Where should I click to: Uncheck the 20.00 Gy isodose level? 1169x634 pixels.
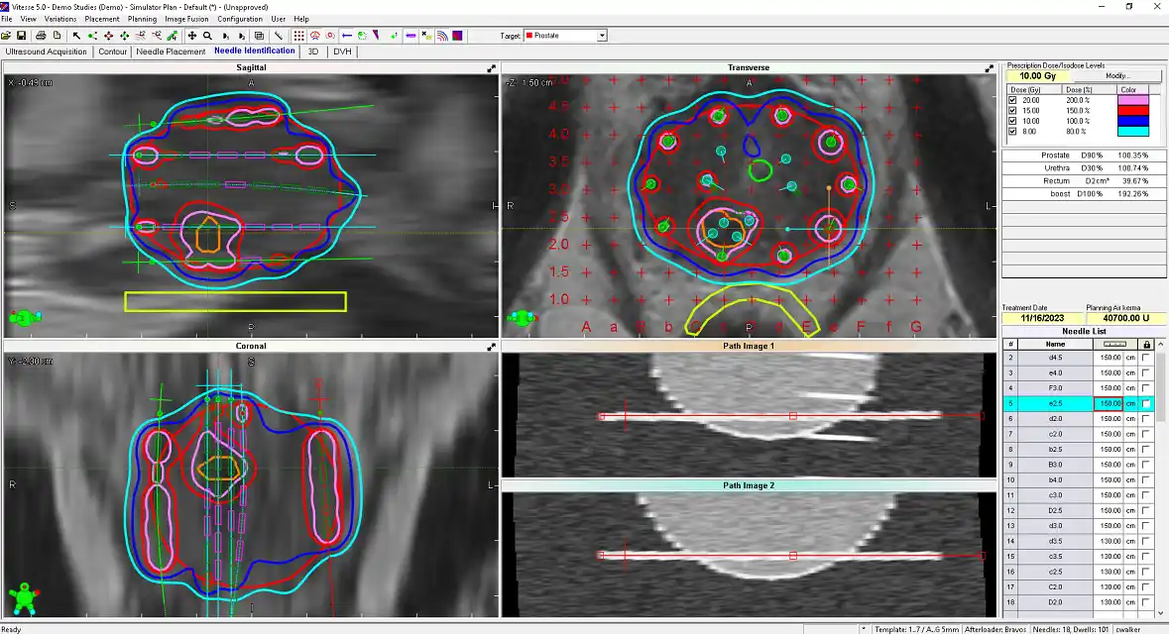1012,100
